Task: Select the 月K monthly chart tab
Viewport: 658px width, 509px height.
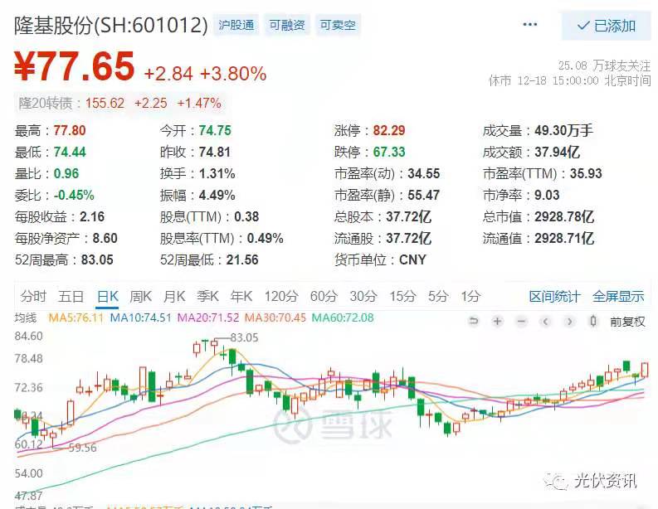Action: 174,296
